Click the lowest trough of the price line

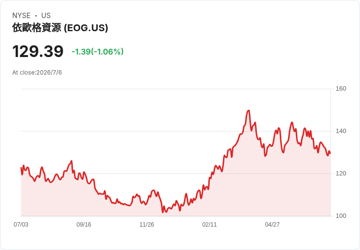pos(163,212)
